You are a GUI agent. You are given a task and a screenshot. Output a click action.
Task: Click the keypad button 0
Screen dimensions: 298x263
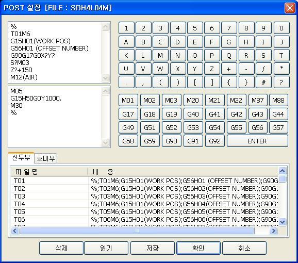(x=282, y=28)
